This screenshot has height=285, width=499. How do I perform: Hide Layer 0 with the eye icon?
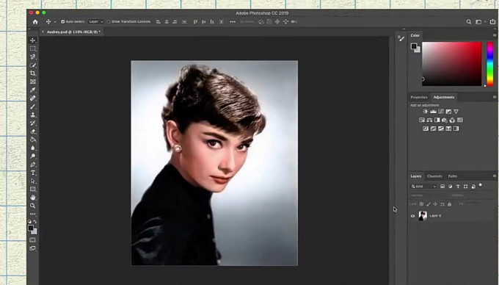(412, 216)
